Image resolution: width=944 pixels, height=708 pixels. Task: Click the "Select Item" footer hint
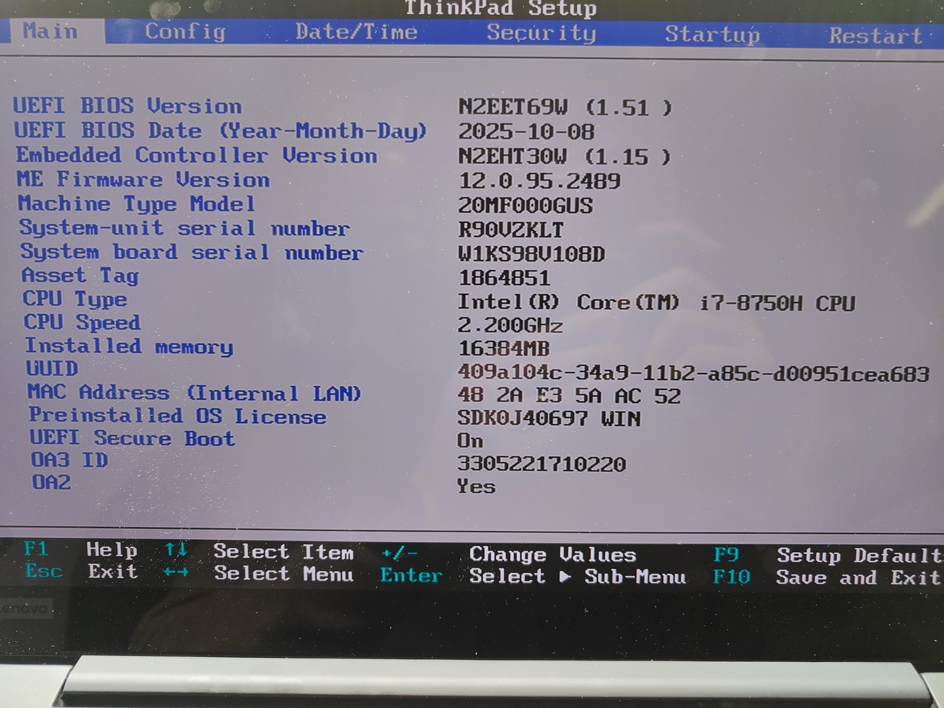pyautogui.click(x=284, y=552)
